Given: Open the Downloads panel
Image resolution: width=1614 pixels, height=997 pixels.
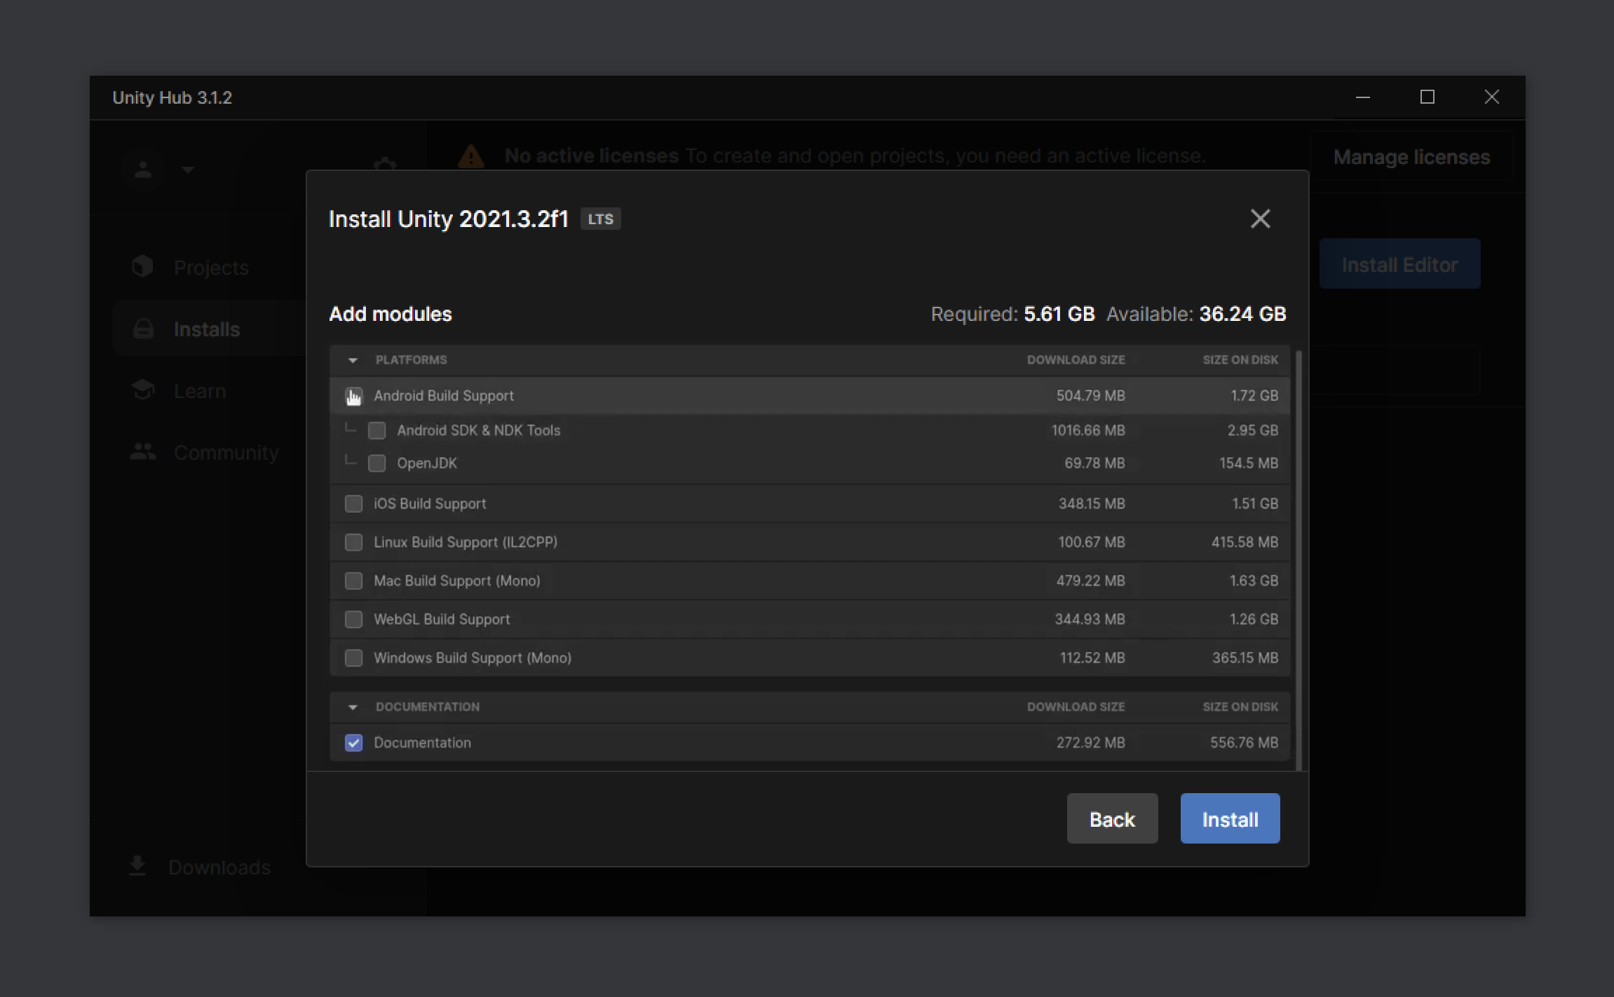Looking at the screenshot, I should (200, 867).
